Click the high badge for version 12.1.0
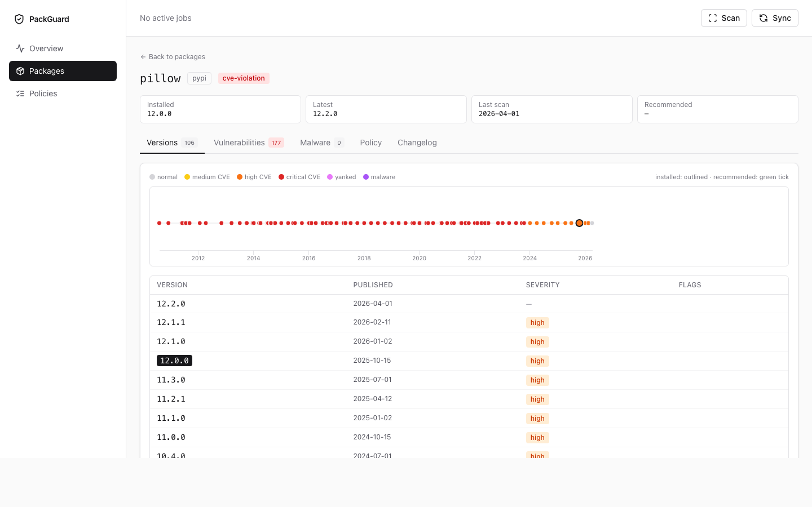 (x=537, y=342)
